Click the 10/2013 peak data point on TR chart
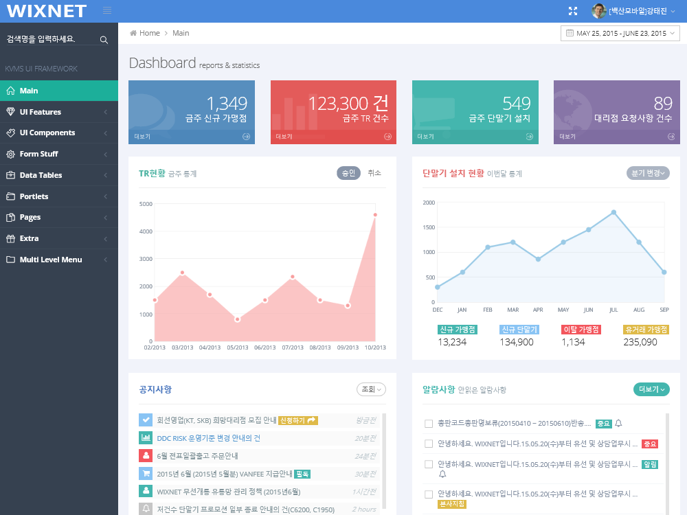The width and height of the screenshot is (687, 515). tap(375, 214)
